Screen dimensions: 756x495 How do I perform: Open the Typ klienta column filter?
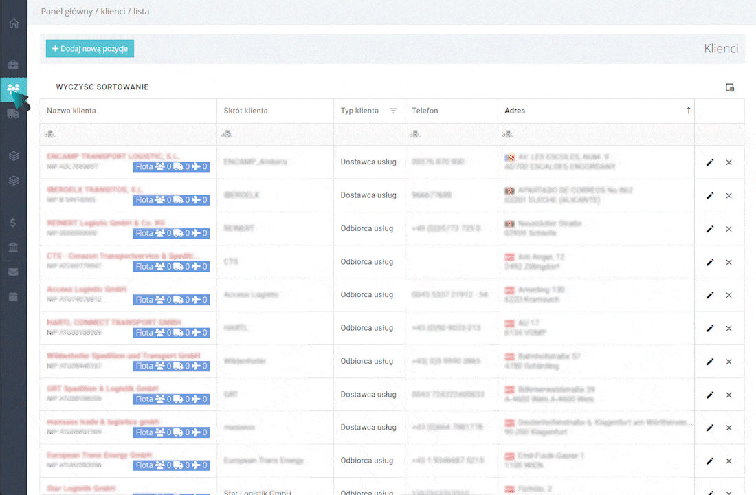tap(393, 111)
